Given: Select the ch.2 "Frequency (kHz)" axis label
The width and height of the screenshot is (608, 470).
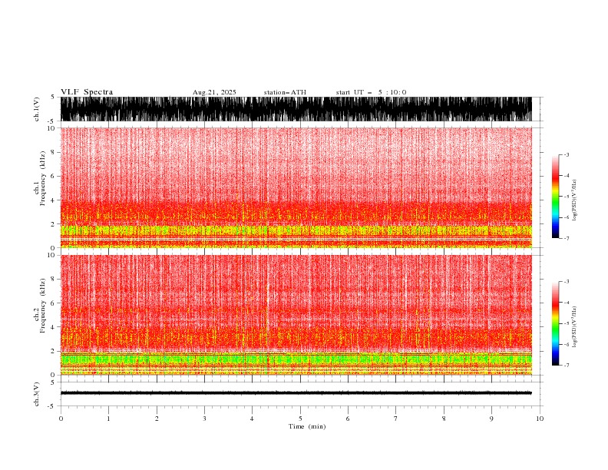Looking at the screenshot, I should 42,305.
